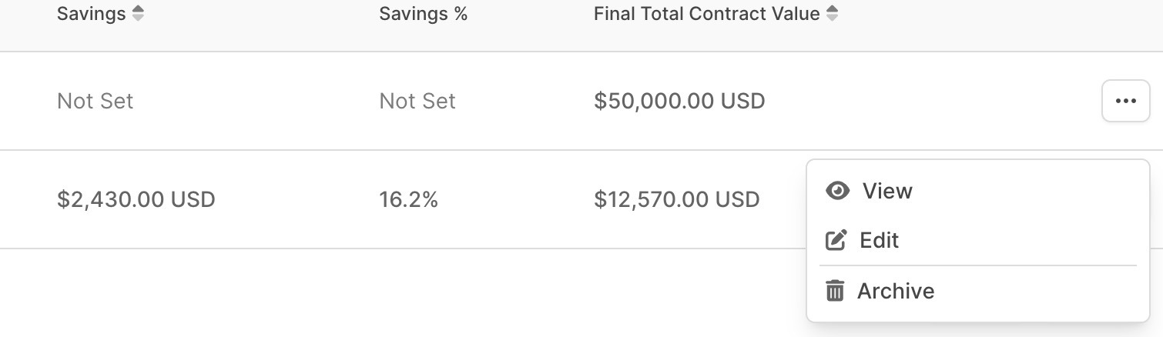Click up arrow next to Final Total Contract Value

(832, 9)
